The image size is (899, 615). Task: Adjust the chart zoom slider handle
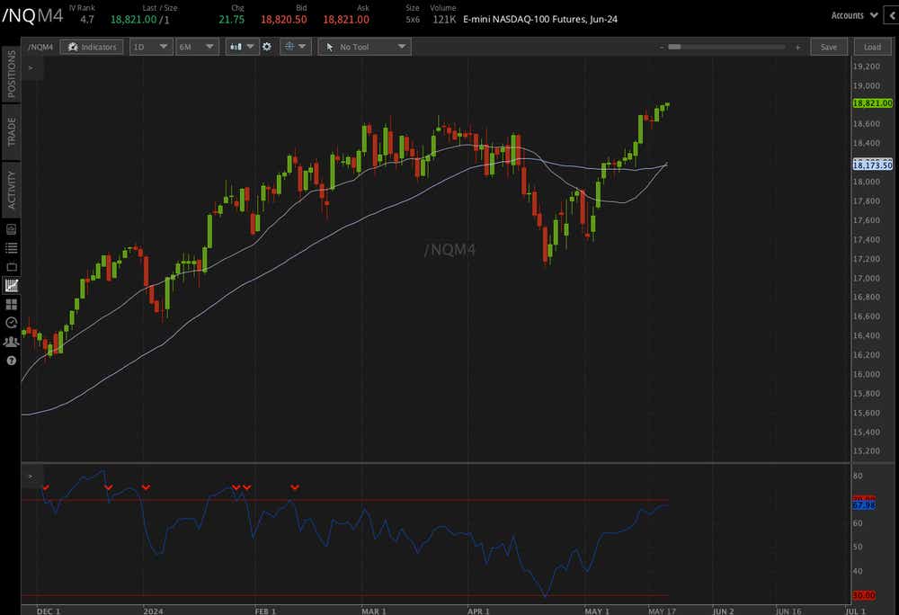675,47
